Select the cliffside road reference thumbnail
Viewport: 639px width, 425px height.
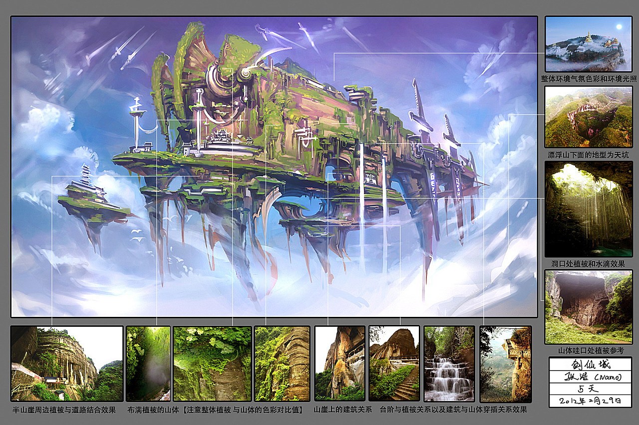(x=67, y=363)
